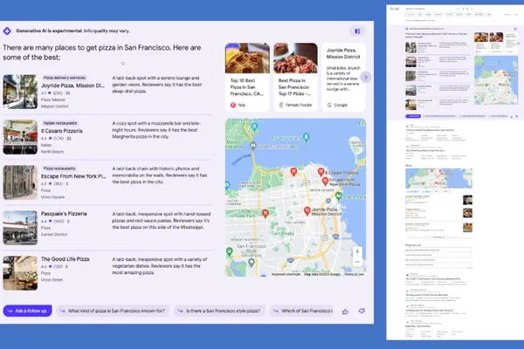Click the Alcatraz Island map marker
This screenshot has height=349, width=524.
(x=307, y=137)
